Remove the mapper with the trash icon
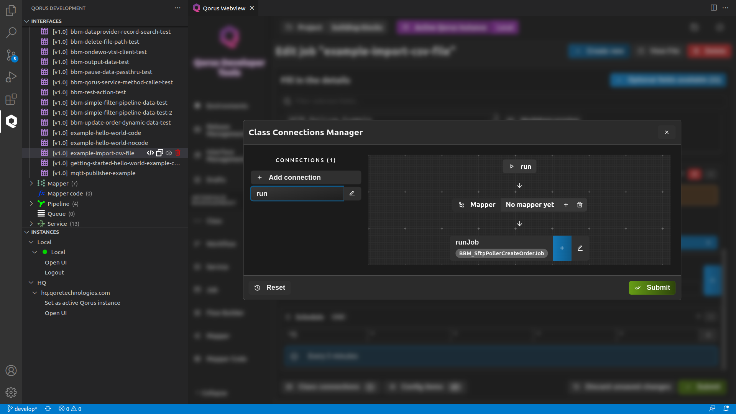The image size is (736, 414). click(580, 205)
